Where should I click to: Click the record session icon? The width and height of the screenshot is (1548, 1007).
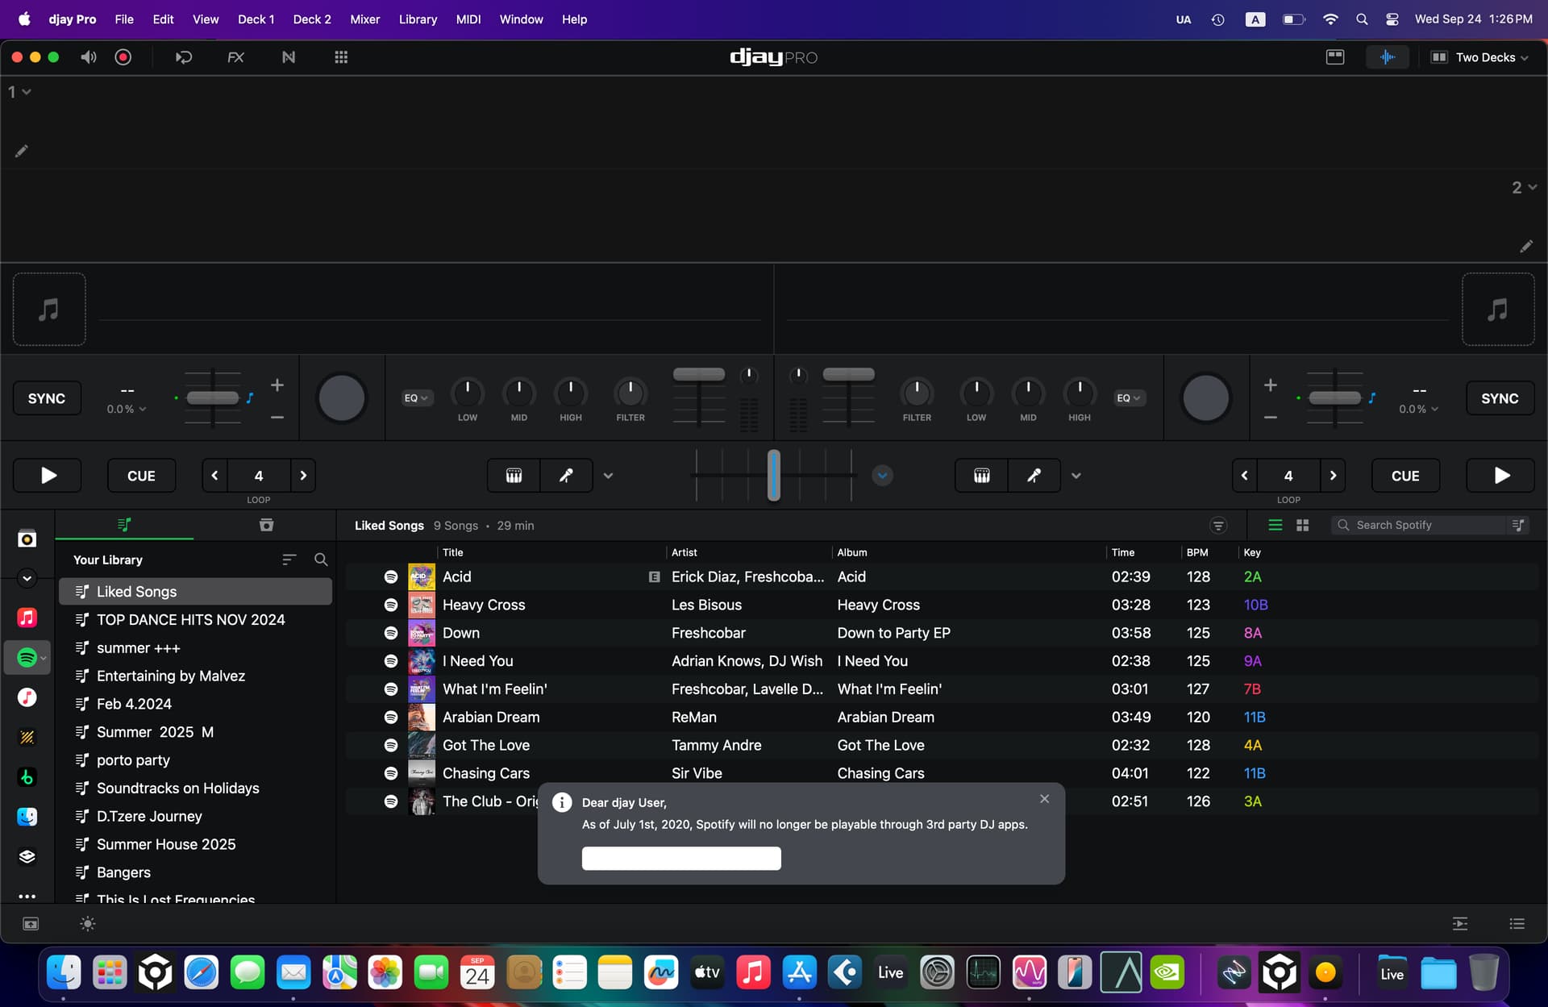123,56
